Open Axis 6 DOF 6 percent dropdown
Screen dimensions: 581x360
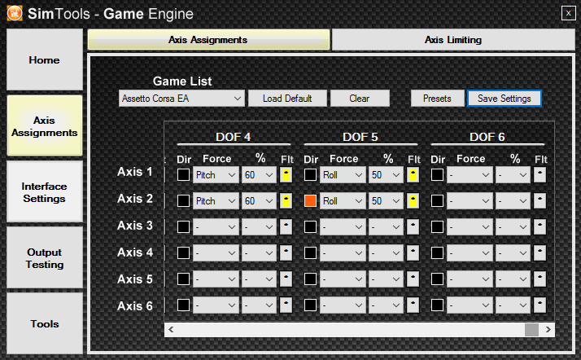pyautogui.click(x=513, y=305)
